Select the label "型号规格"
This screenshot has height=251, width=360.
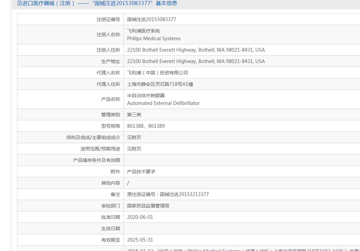tap(111, 126)
